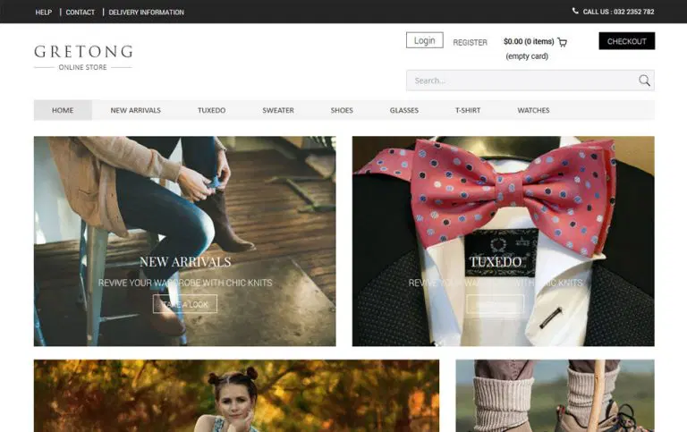Open the Login button
687x432 pixels.
[x=425, y=40]
